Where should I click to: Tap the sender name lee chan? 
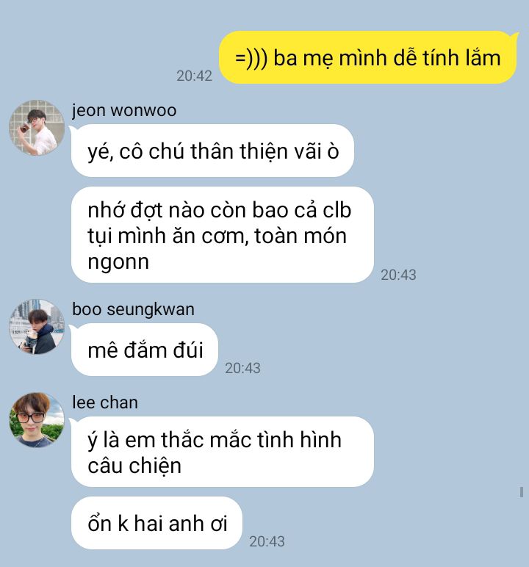pos(105,402)
